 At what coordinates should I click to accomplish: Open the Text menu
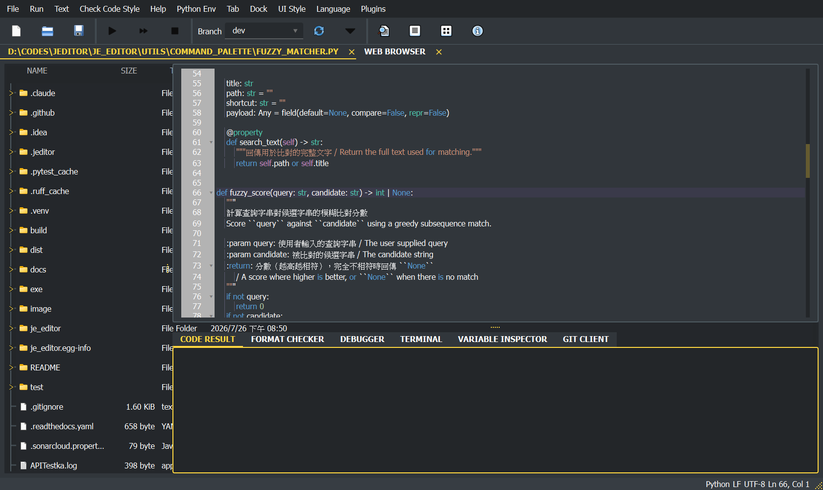pyautogui.click(x=62, y=9)
